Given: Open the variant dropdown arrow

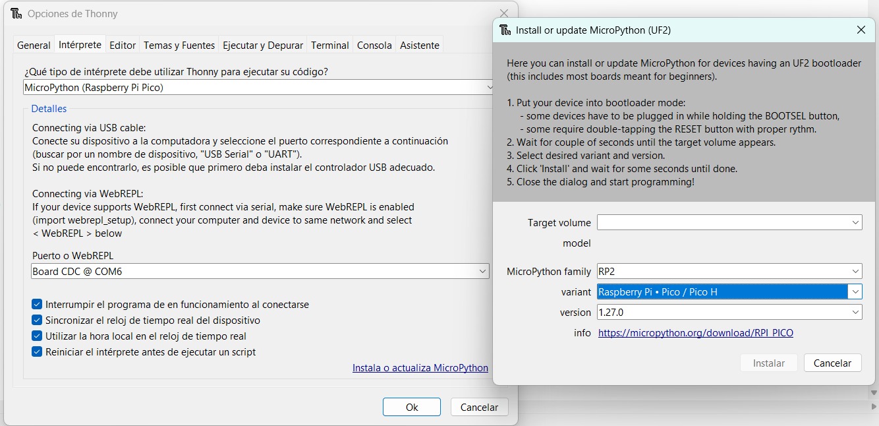Looking at the screenshot, I should (855, 291).
